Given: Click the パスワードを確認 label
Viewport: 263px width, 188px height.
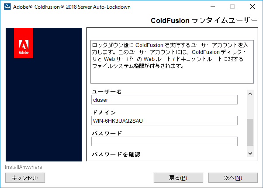Looking at the screenshot, I should point(116,154).
